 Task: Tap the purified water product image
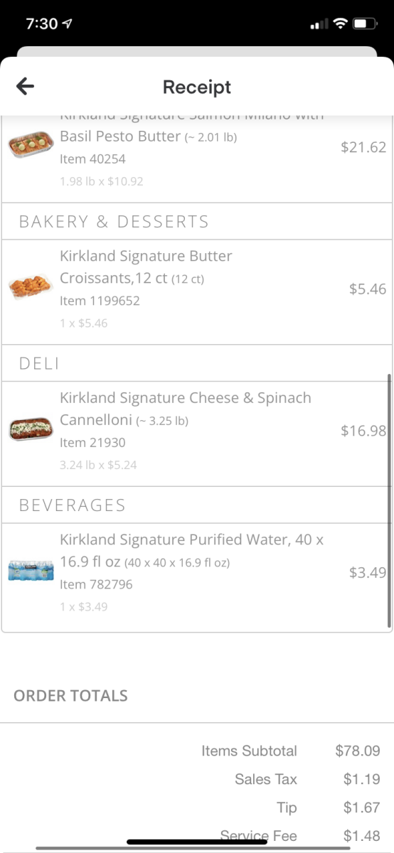(31, 571)
